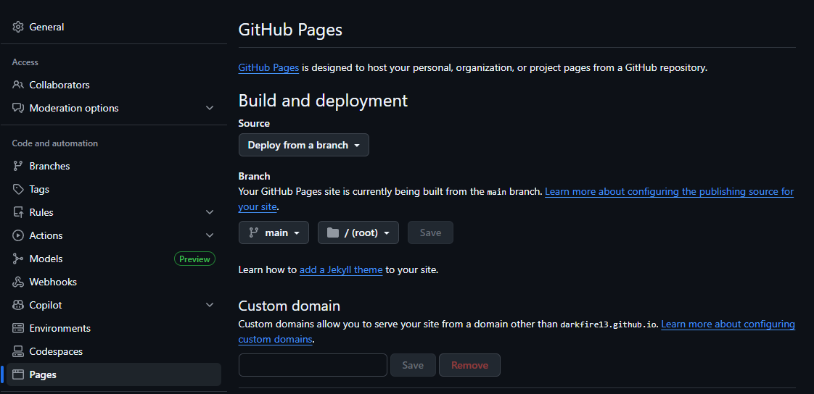Click the Tags label icon
This screenshot has width=814, height=394.
pyautogui.click(x=18, y=189)
